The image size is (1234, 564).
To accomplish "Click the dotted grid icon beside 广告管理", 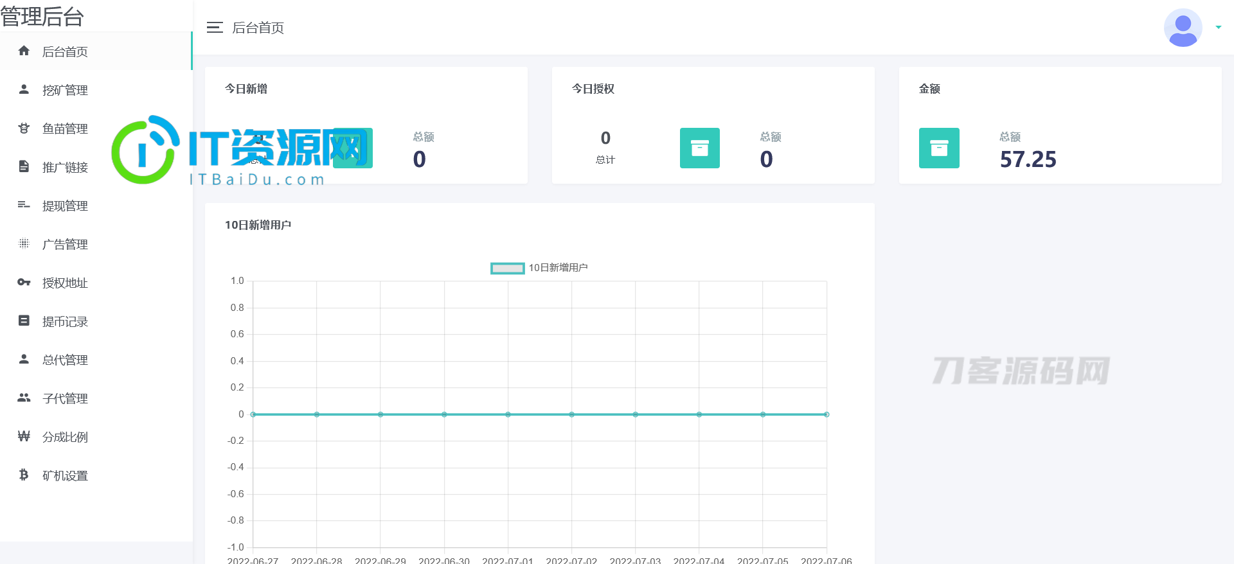I will (x=24, y=243).
